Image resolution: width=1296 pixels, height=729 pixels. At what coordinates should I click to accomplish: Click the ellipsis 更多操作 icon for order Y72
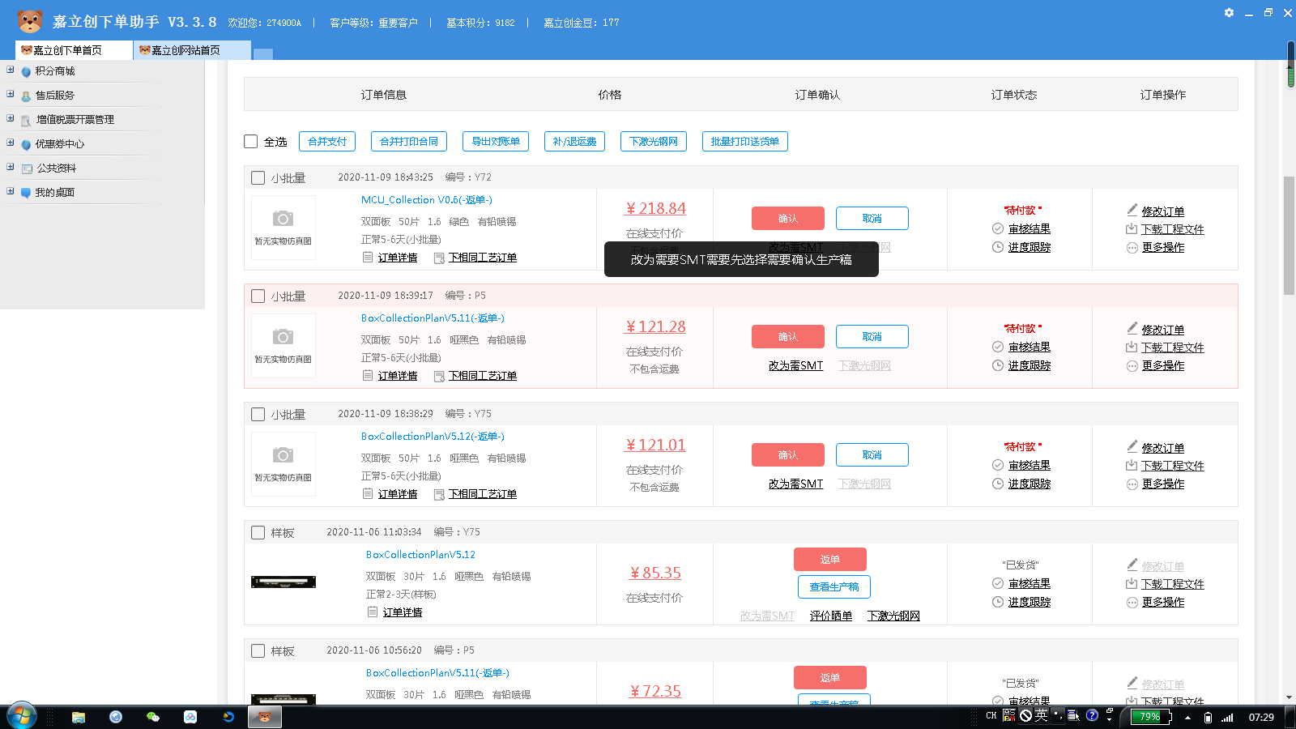click(1132, 247)
